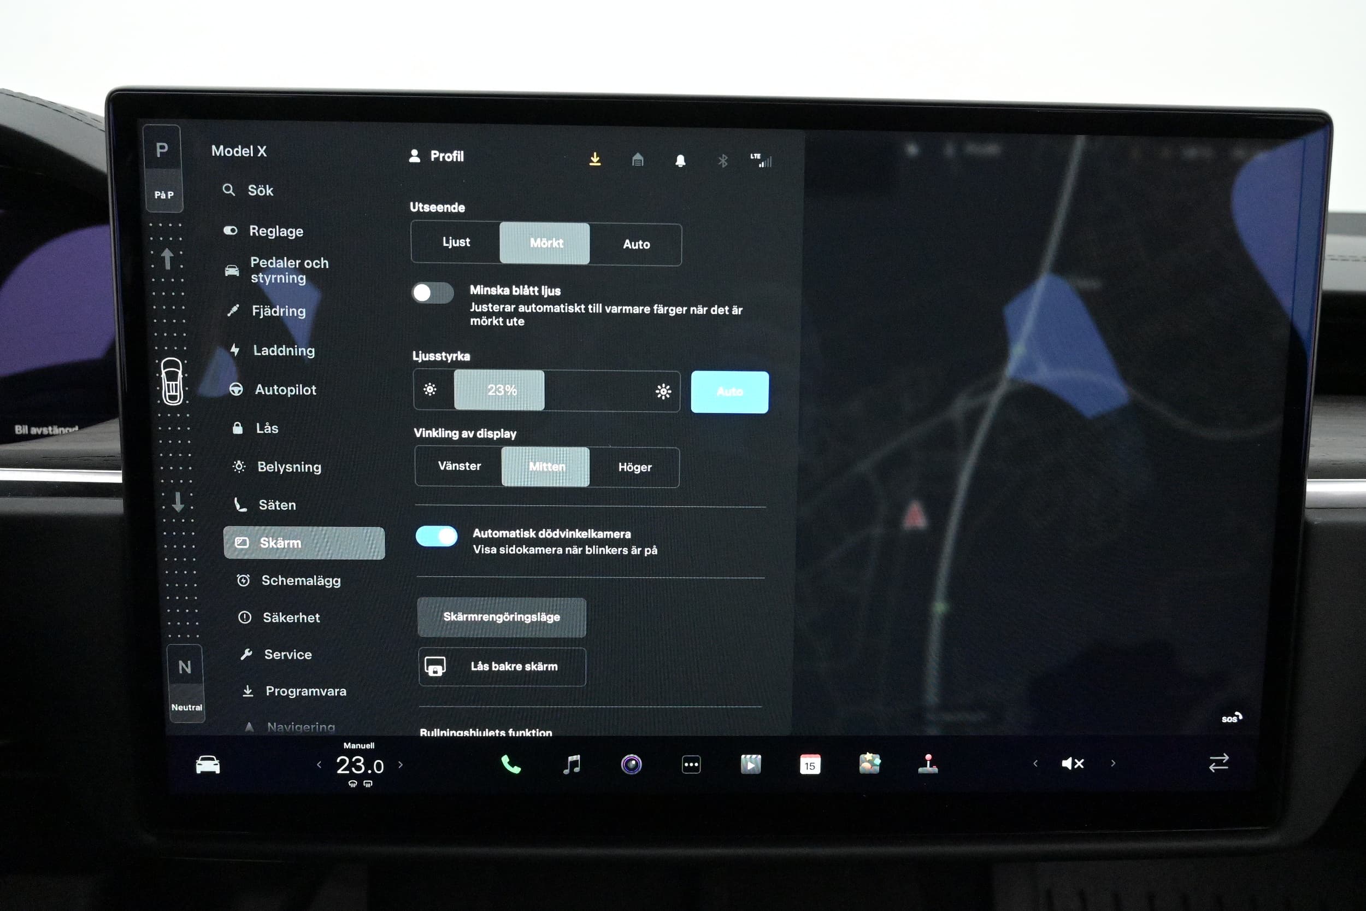Open the Programvara menu
Screen dimensions: 1366x911
(x=295, y=691)
